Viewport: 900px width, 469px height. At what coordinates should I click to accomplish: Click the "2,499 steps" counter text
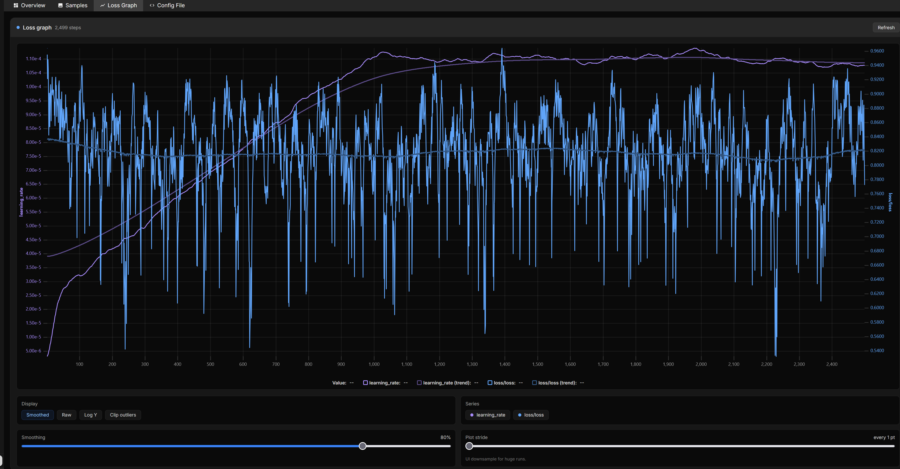(x=68, y=28)
